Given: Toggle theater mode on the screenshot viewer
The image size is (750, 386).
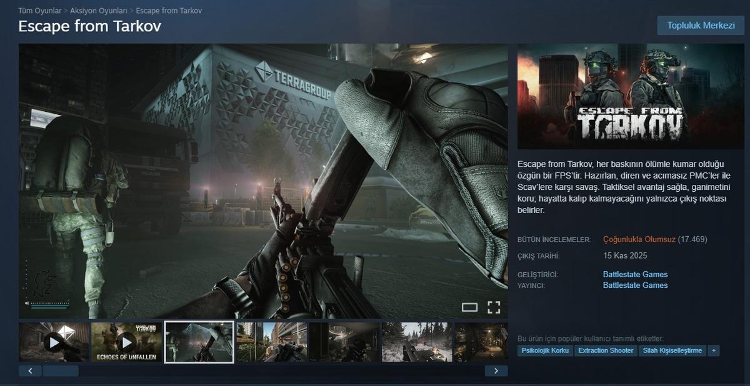Looking at the screenshot, I should (469, 307).
